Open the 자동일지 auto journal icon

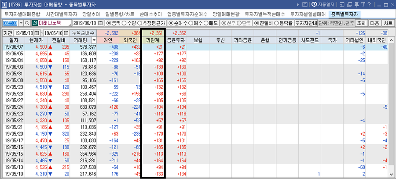pyautogui.click(x=314, y=4)
